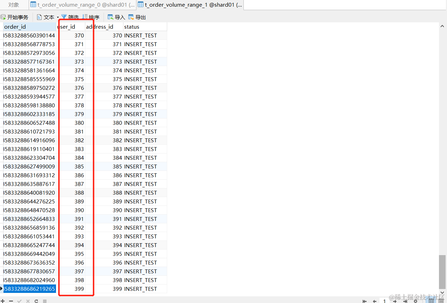
Task: Select address_id cell with value 397
Action: click(x=104, y=271)
